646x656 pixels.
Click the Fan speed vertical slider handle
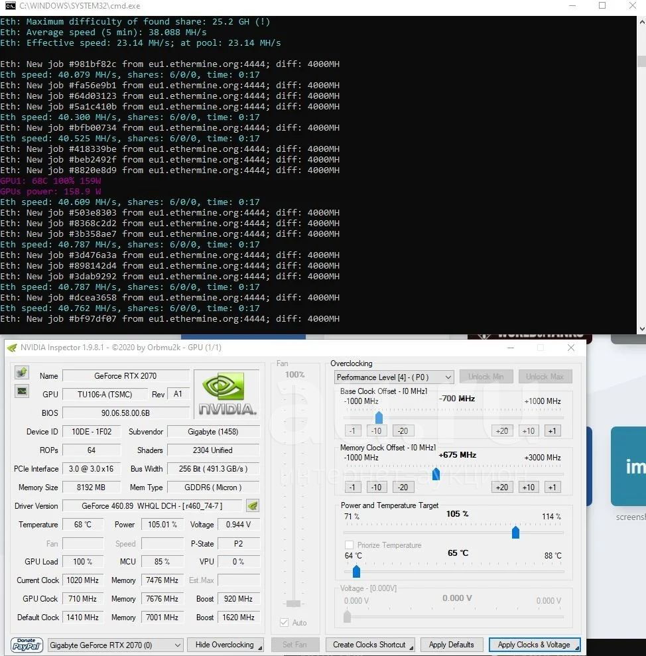click(293, 604)
